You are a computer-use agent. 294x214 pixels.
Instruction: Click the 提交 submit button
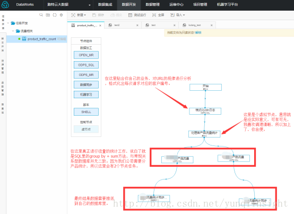(116, 15)
